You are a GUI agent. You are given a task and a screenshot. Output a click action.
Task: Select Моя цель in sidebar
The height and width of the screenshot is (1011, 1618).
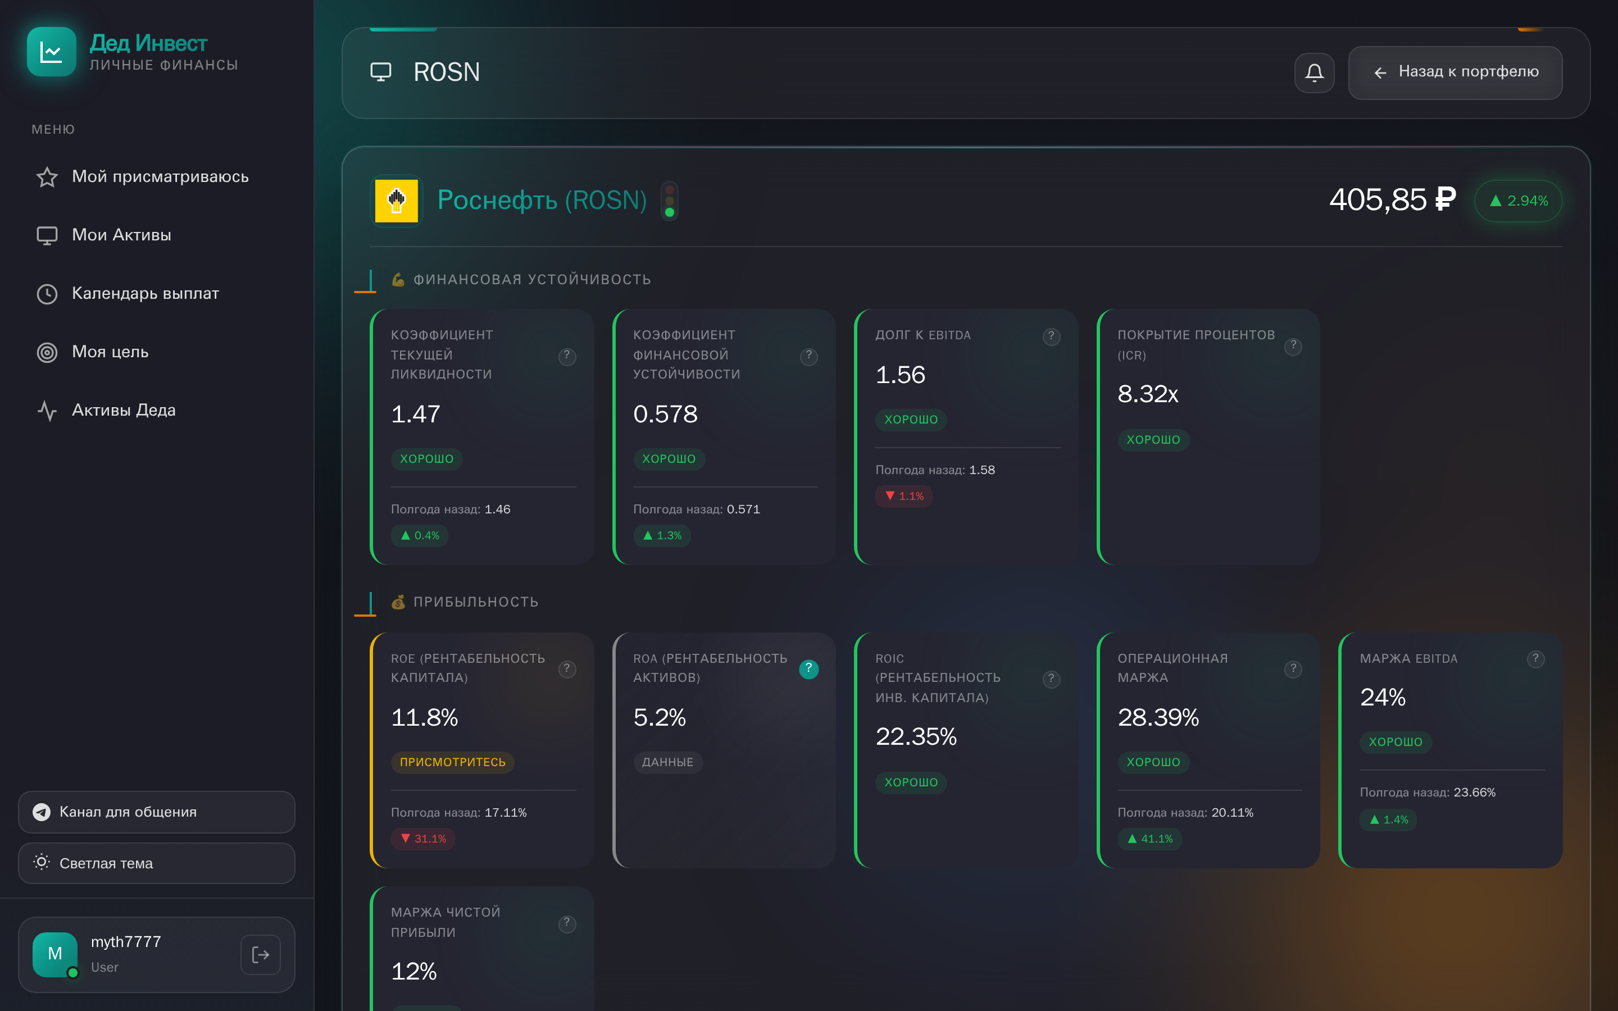coord(110,352)
